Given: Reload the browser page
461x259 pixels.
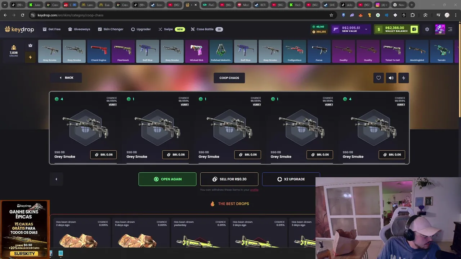Looking at the screenshot, I should [x=22, y=15].
